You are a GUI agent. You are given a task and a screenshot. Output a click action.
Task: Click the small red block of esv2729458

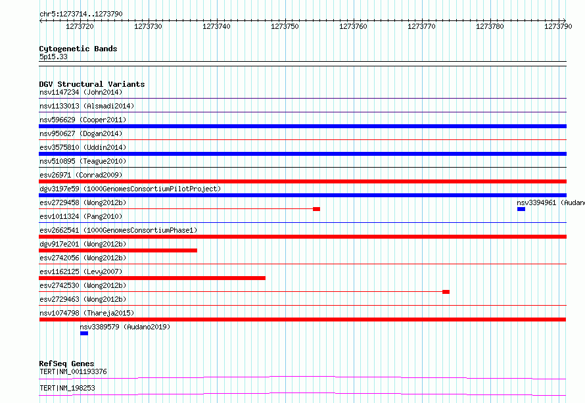[316, 209]
